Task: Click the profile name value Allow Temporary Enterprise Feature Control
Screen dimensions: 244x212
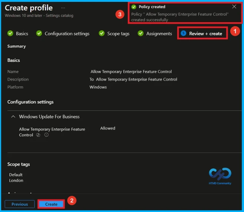Action: click(131, 72)
